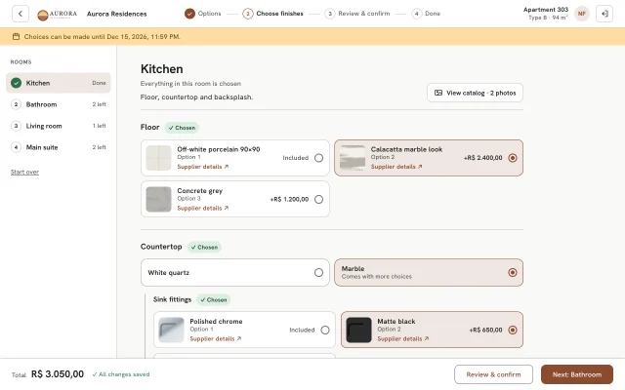Select White quartz countertop radio
Screen dimensions: 625x390
[x=318, y=273]
